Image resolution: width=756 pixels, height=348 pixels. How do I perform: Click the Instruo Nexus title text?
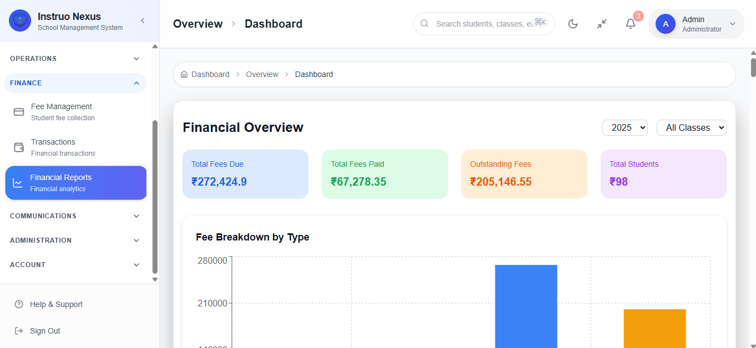point(69,17)
